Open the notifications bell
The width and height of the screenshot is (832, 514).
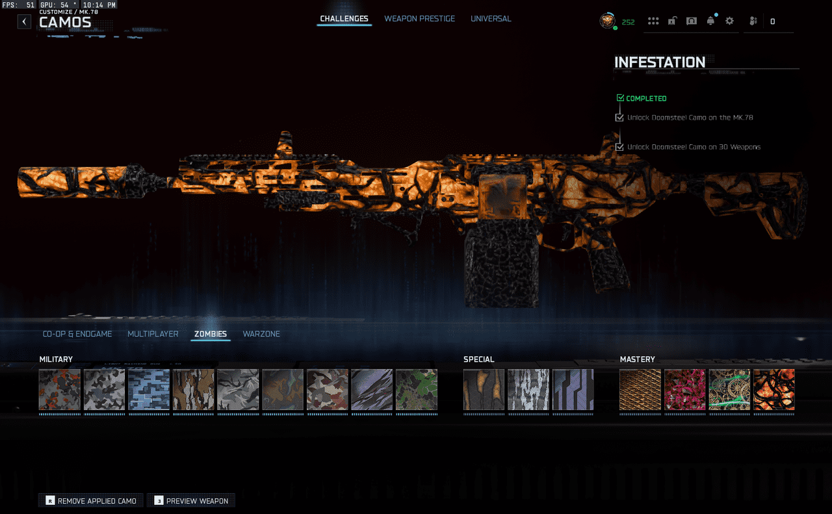pos(710,21)
